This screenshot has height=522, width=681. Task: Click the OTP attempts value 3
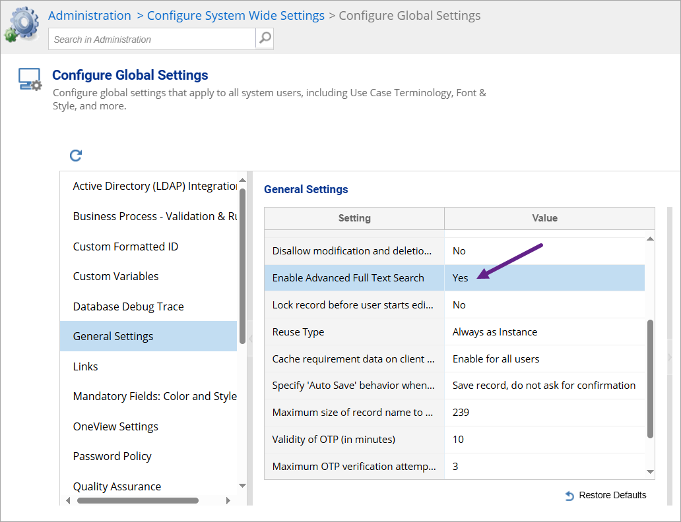[455, 467]
